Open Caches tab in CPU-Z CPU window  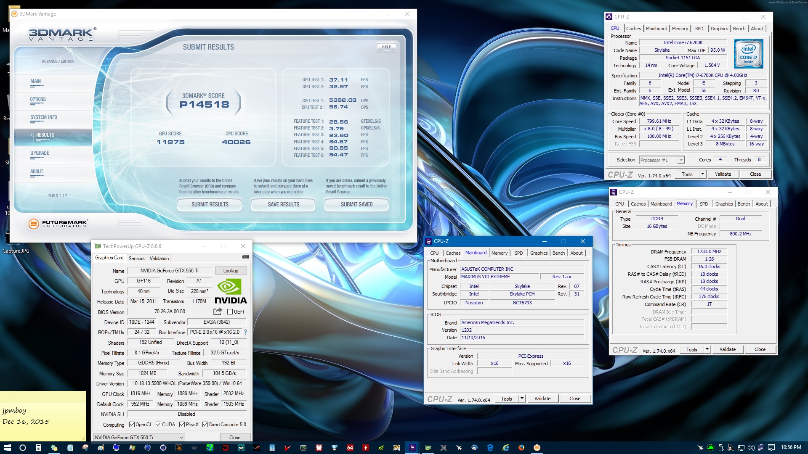point(633,29)
